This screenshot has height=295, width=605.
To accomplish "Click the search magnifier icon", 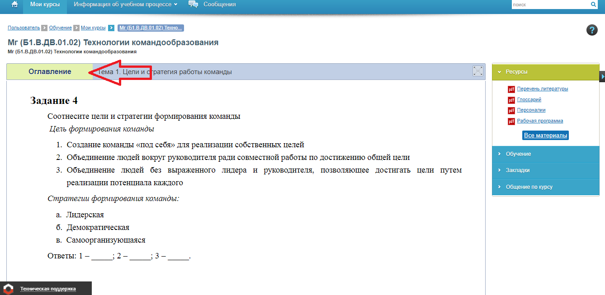I will (593, 5).
